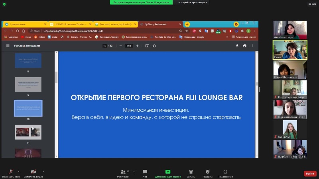The width and height of the screenshot is (319, 179).
Task: Reload the PDF page
Action: click(18, 31)
